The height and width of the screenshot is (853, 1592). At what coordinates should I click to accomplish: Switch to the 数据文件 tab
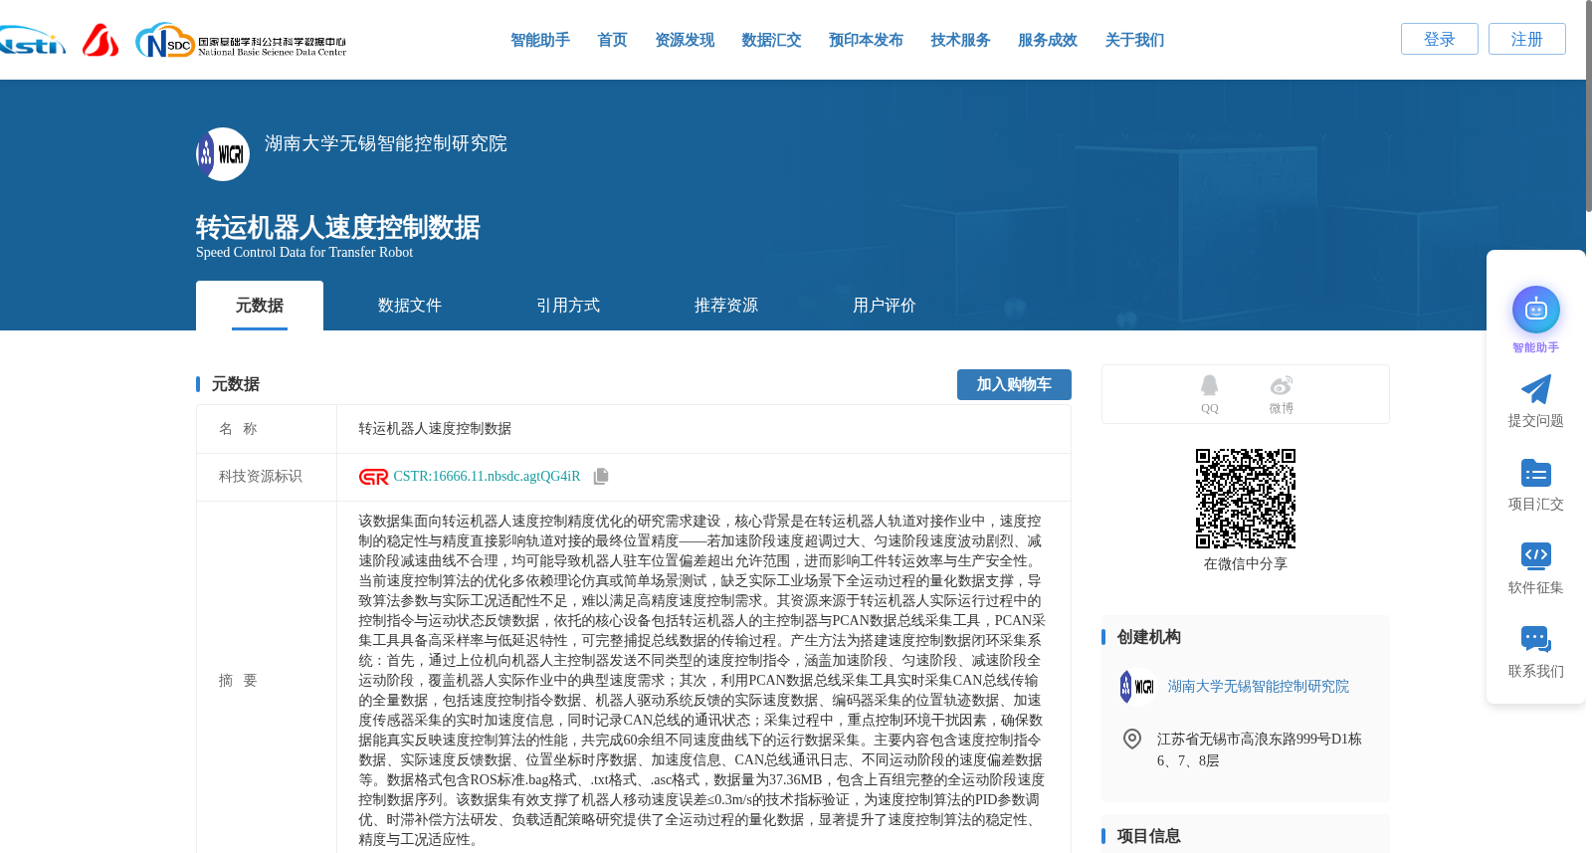pos(410,306)
